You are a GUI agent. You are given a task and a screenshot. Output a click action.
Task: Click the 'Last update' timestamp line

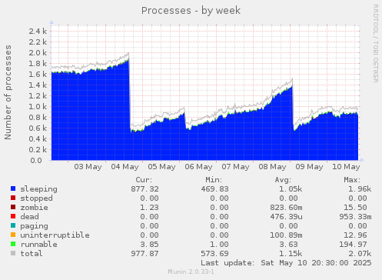(286, 263)
